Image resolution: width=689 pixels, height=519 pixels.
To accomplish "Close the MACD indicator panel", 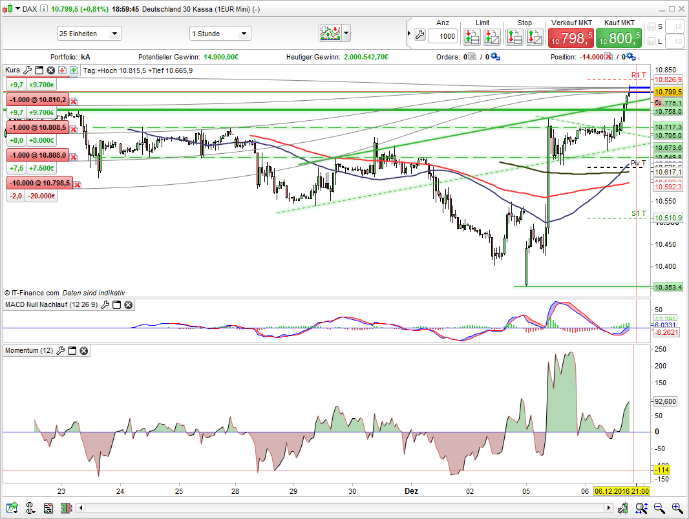I will point(129,304).
